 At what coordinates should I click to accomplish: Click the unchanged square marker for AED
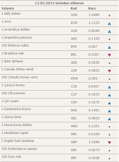pos(109,63)
